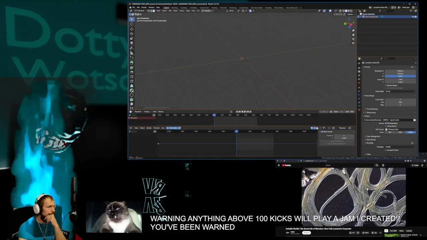Enable the Cache Result checkbox

[386, 126]
